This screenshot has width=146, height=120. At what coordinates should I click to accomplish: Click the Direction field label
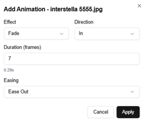click(x=84, y=22)
